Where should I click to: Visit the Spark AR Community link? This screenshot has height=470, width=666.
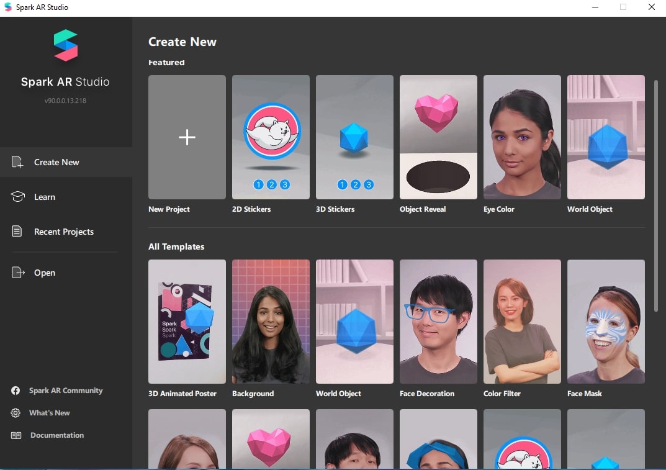[x=66, y=391]
